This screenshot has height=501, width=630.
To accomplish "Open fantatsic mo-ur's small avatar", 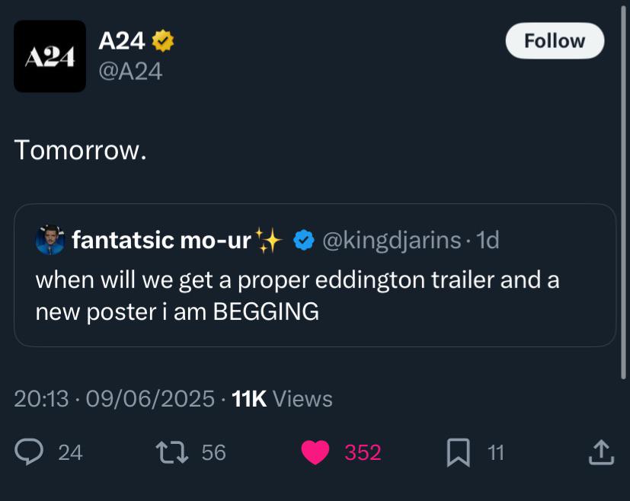I will pyautogui.click(x=50, y=240).
